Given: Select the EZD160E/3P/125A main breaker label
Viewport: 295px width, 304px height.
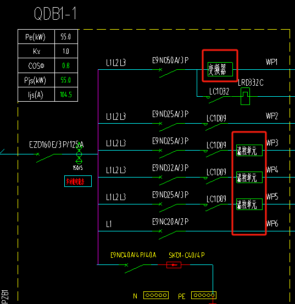Looking at the screenshot, I should click(x=57, y=145).
